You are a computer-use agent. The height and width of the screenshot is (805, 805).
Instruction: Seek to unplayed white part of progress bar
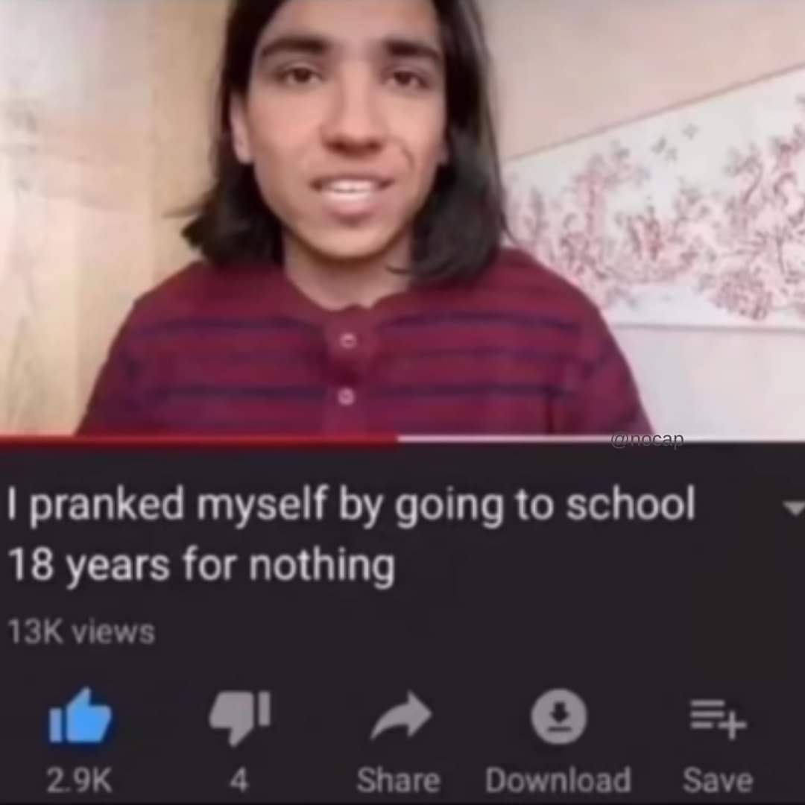[601, 439]
